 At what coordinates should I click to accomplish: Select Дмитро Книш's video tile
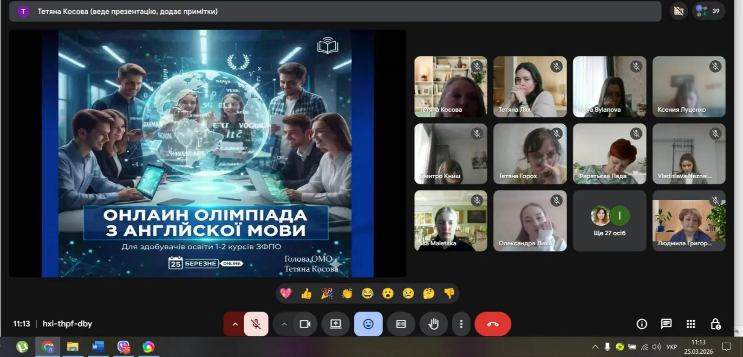point(451,154)
